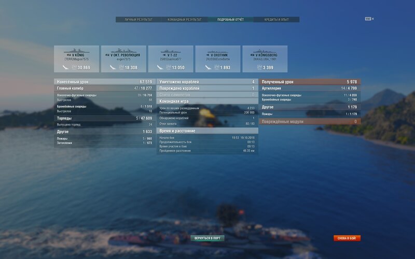Click the cruiser class icon before V Königsberg
The image size is (415, 259).
252,55
